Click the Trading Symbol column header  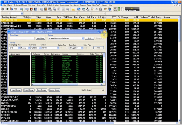tap(9, 17)
